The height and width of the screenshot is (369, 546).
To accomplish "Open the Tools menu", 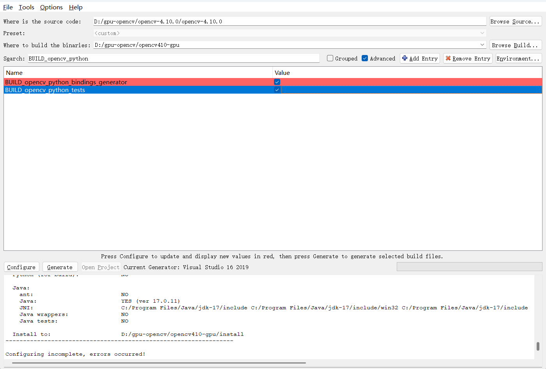I will [x=26, y=7].
